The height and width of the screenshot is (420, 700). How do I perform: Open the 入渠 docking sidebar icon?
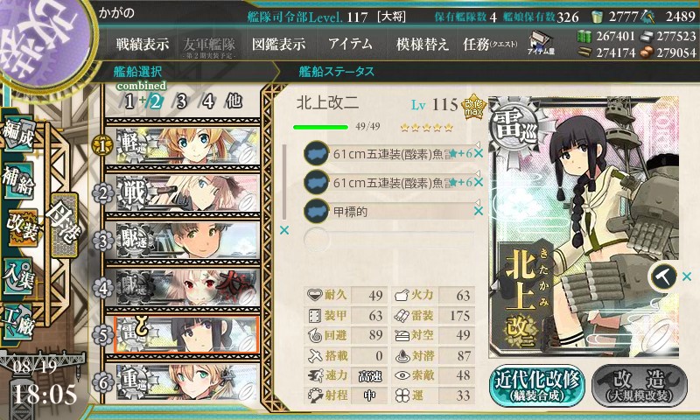17,275
